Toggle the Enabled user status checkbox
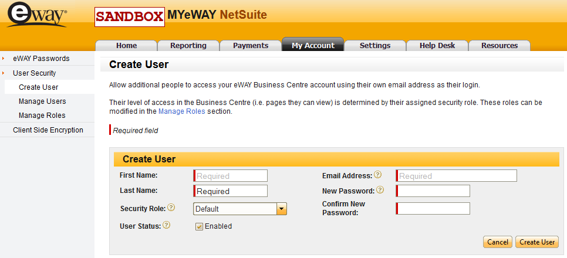Image resolution: width=567 pixels, height=258 pixels. pyautogui.click(x=199, y=226)
